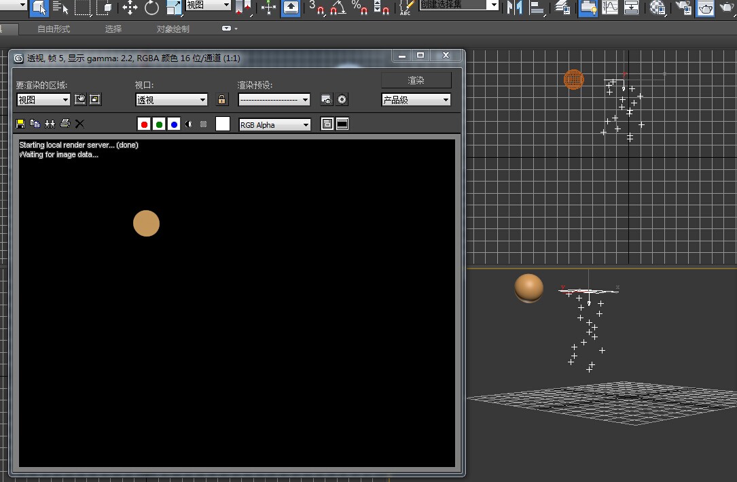Toggle the blue channel display

(174, 124)
